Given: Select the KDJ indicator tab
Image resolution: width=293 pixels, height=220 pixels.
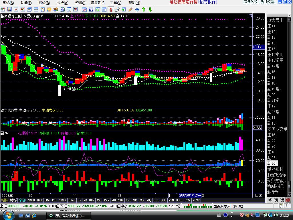Looking at the screenshot, I should [149, 200].
